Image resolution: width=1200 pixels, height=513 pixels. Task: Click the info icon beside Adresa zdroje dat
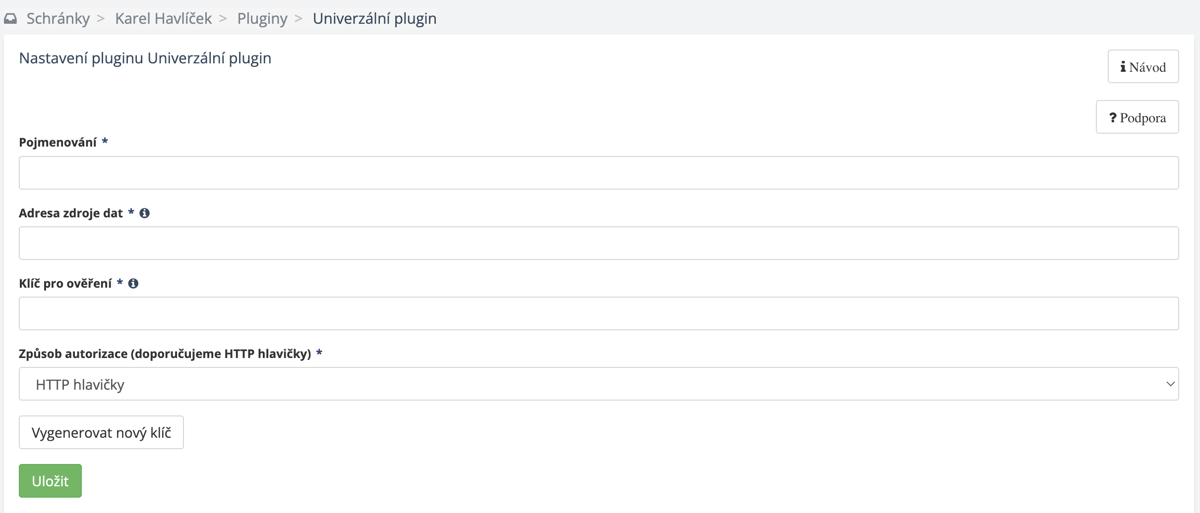click(144, 213)
